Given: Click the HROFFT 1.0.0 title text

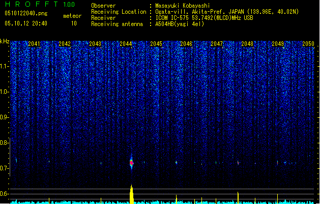Looking at the screenshot, I should tap(40, 4).
